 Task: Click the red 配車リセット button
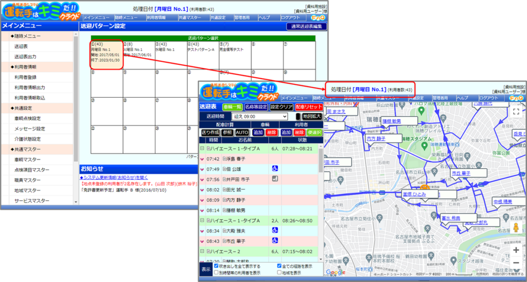[x=309, y=107]
